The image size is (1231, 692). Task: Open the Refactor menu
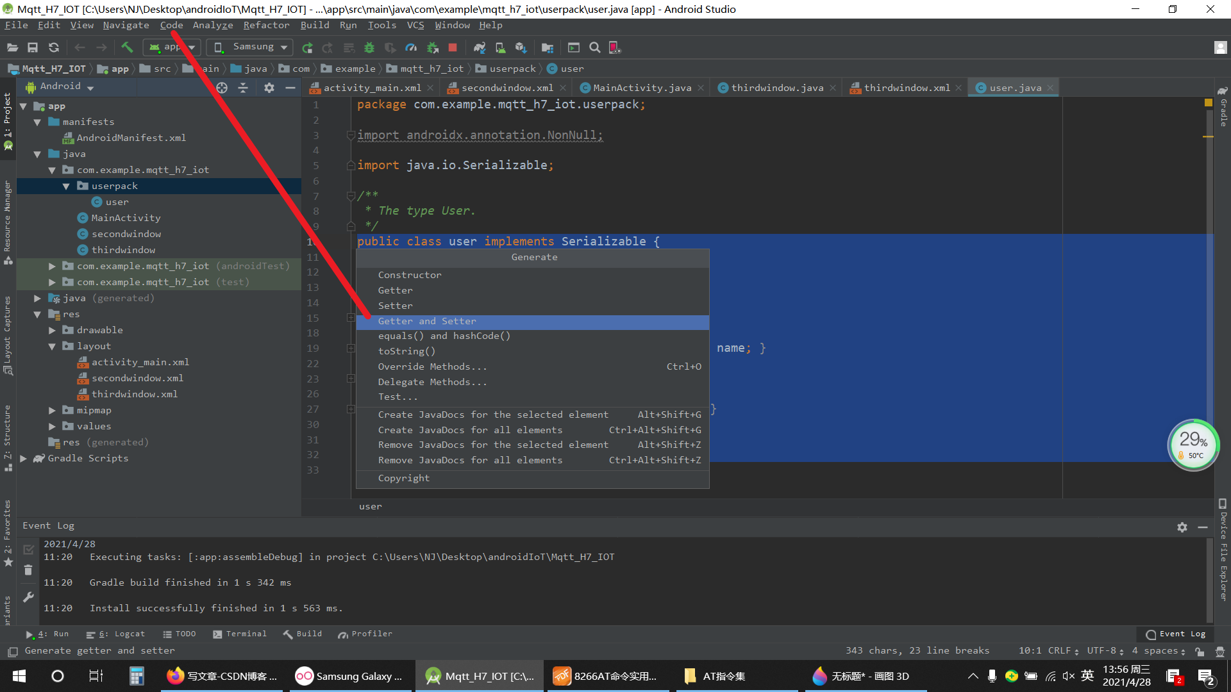(x=266, y=25)
